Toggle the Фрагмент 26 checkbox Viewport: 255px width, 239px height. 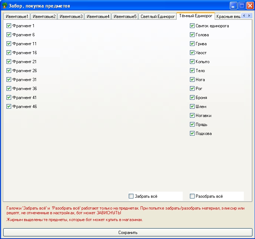tap(9, 71)
